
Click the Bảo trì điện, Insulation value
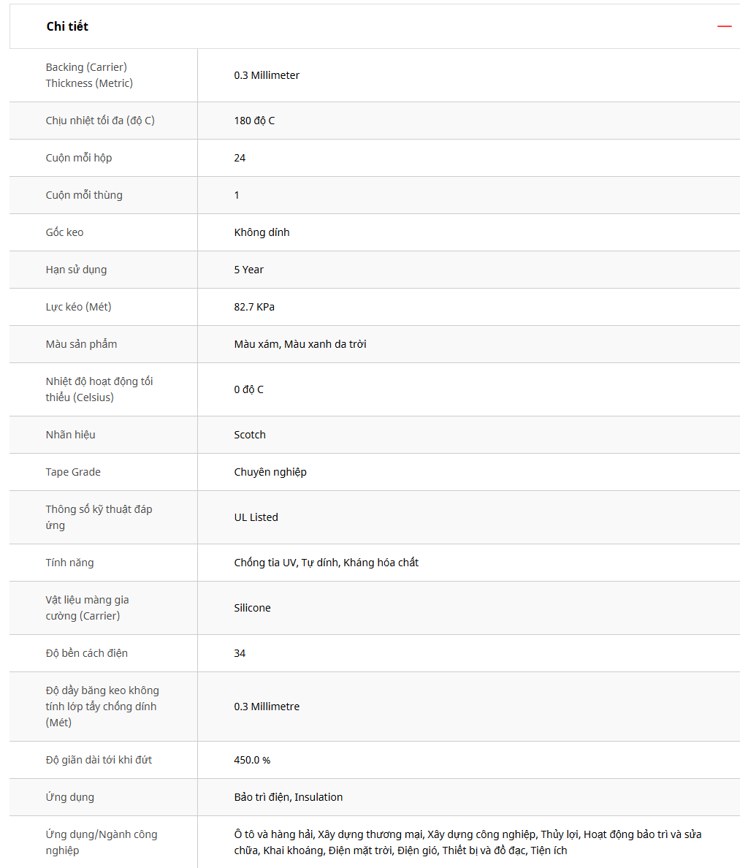pyautogui.click(x=288, y=797)
